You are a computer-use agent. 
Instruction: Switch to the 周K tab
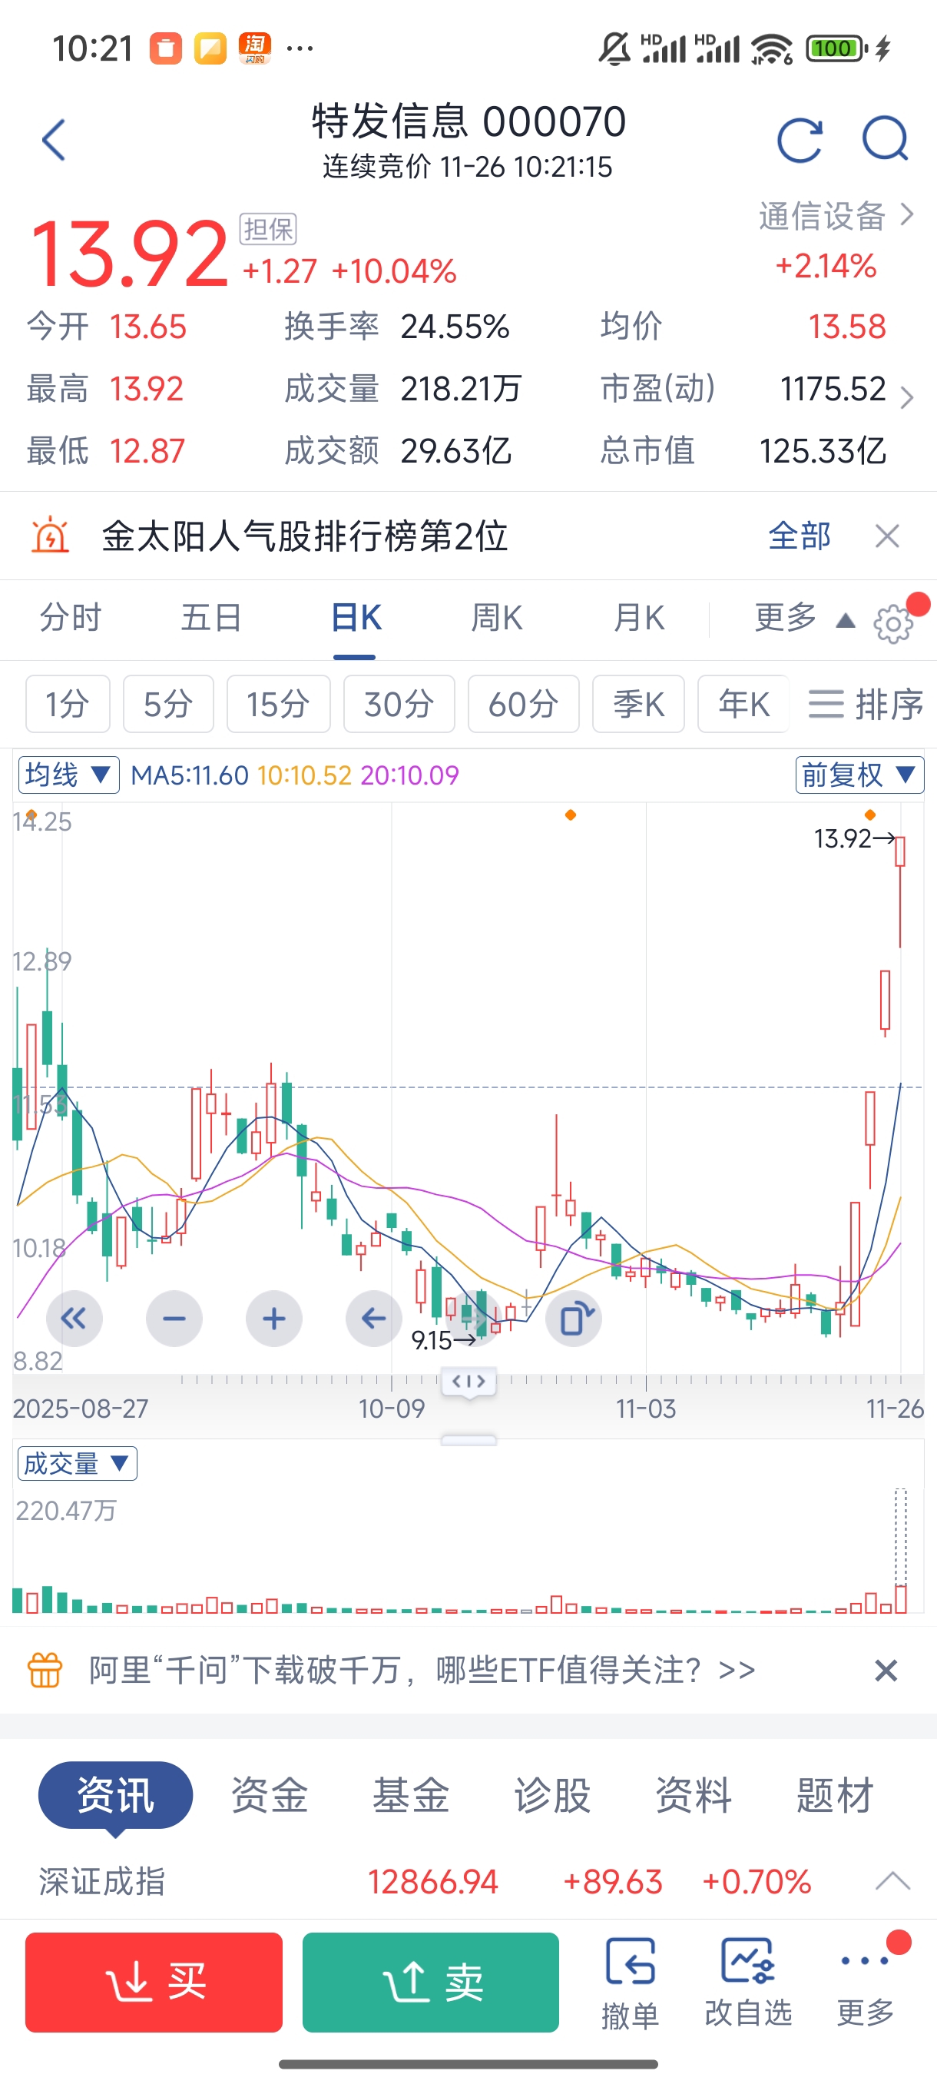[497, 618]
